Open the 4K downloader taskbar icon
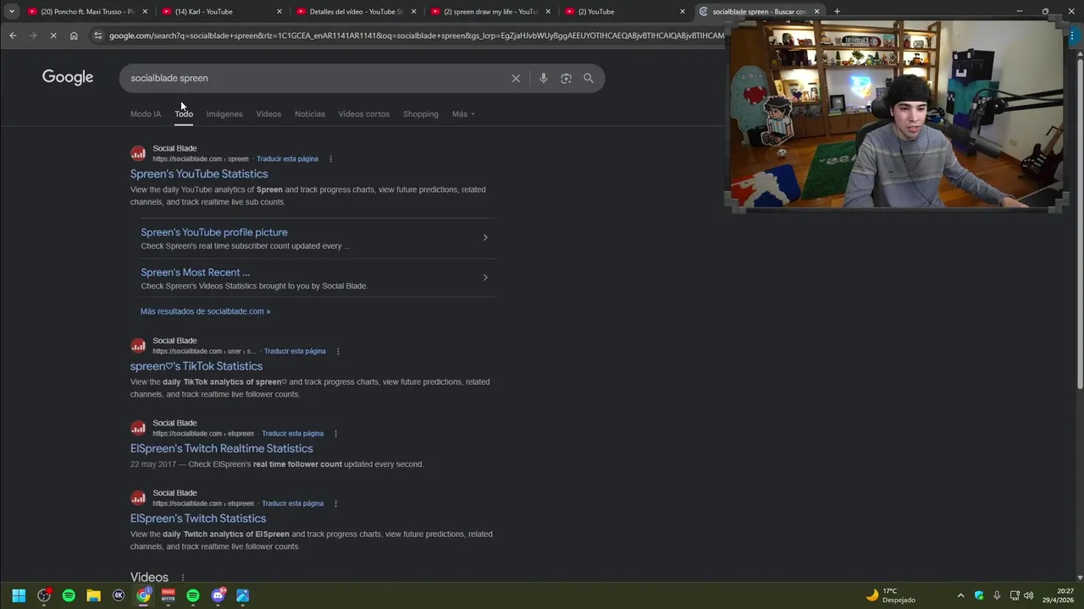Screen dimensions: 1084x609 (x=119, y=595)
